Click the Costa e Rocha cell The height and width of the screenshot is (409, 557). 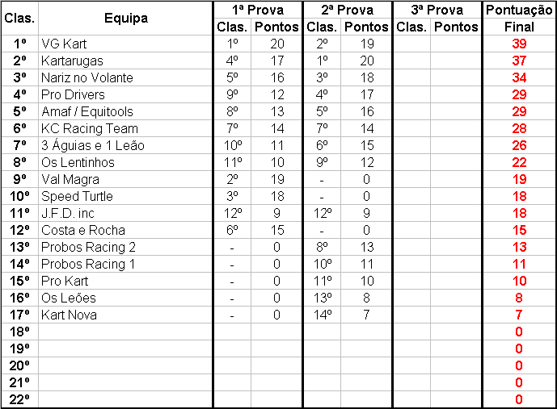coord(125,230)
